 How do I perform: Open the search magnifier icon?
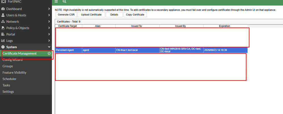(x=64, y=2)
